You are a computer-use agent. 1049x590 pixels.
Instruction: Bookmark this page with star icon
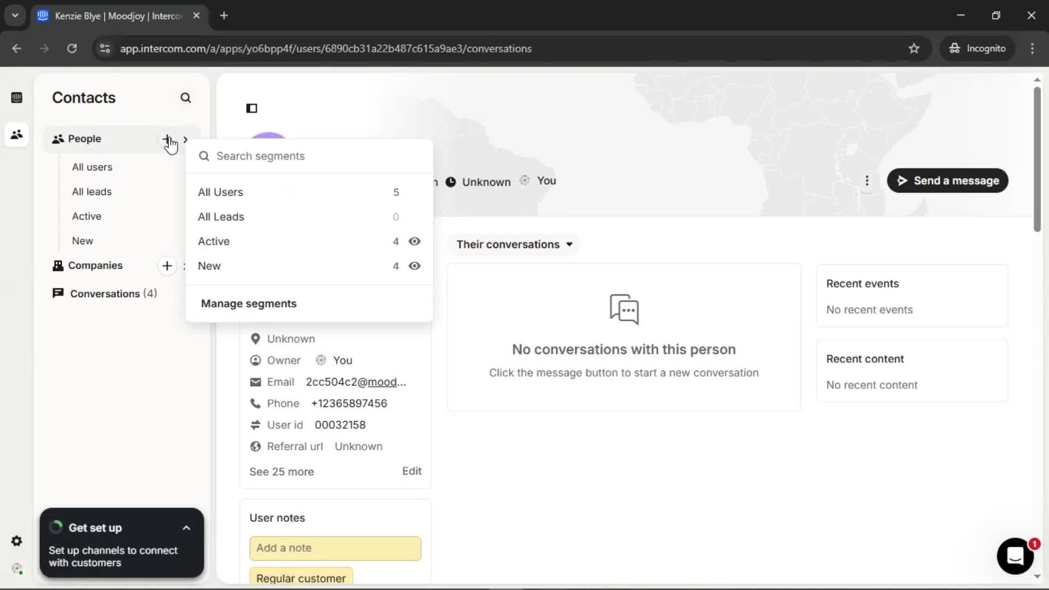click(914, 49)
